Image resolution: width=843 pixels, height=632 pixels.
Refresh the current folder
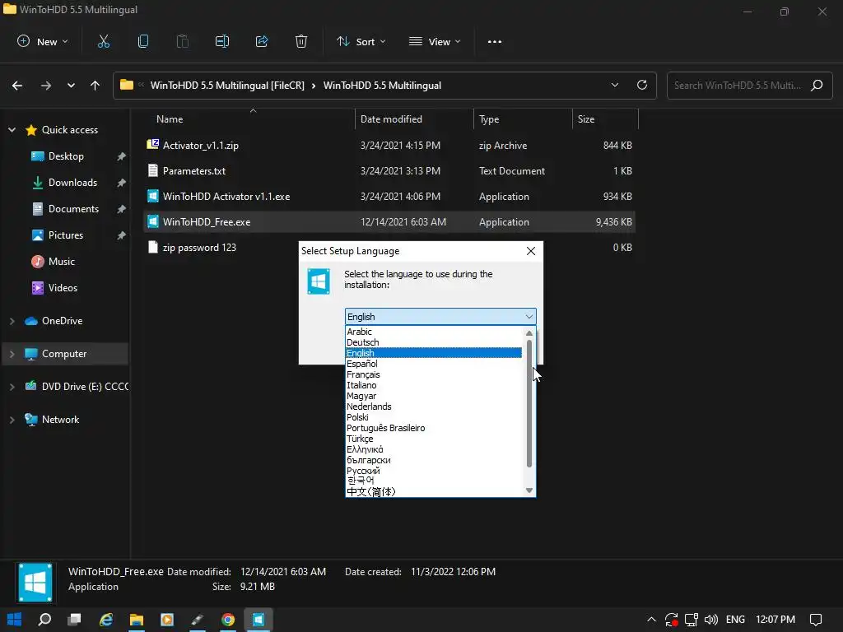pos(642,85)
